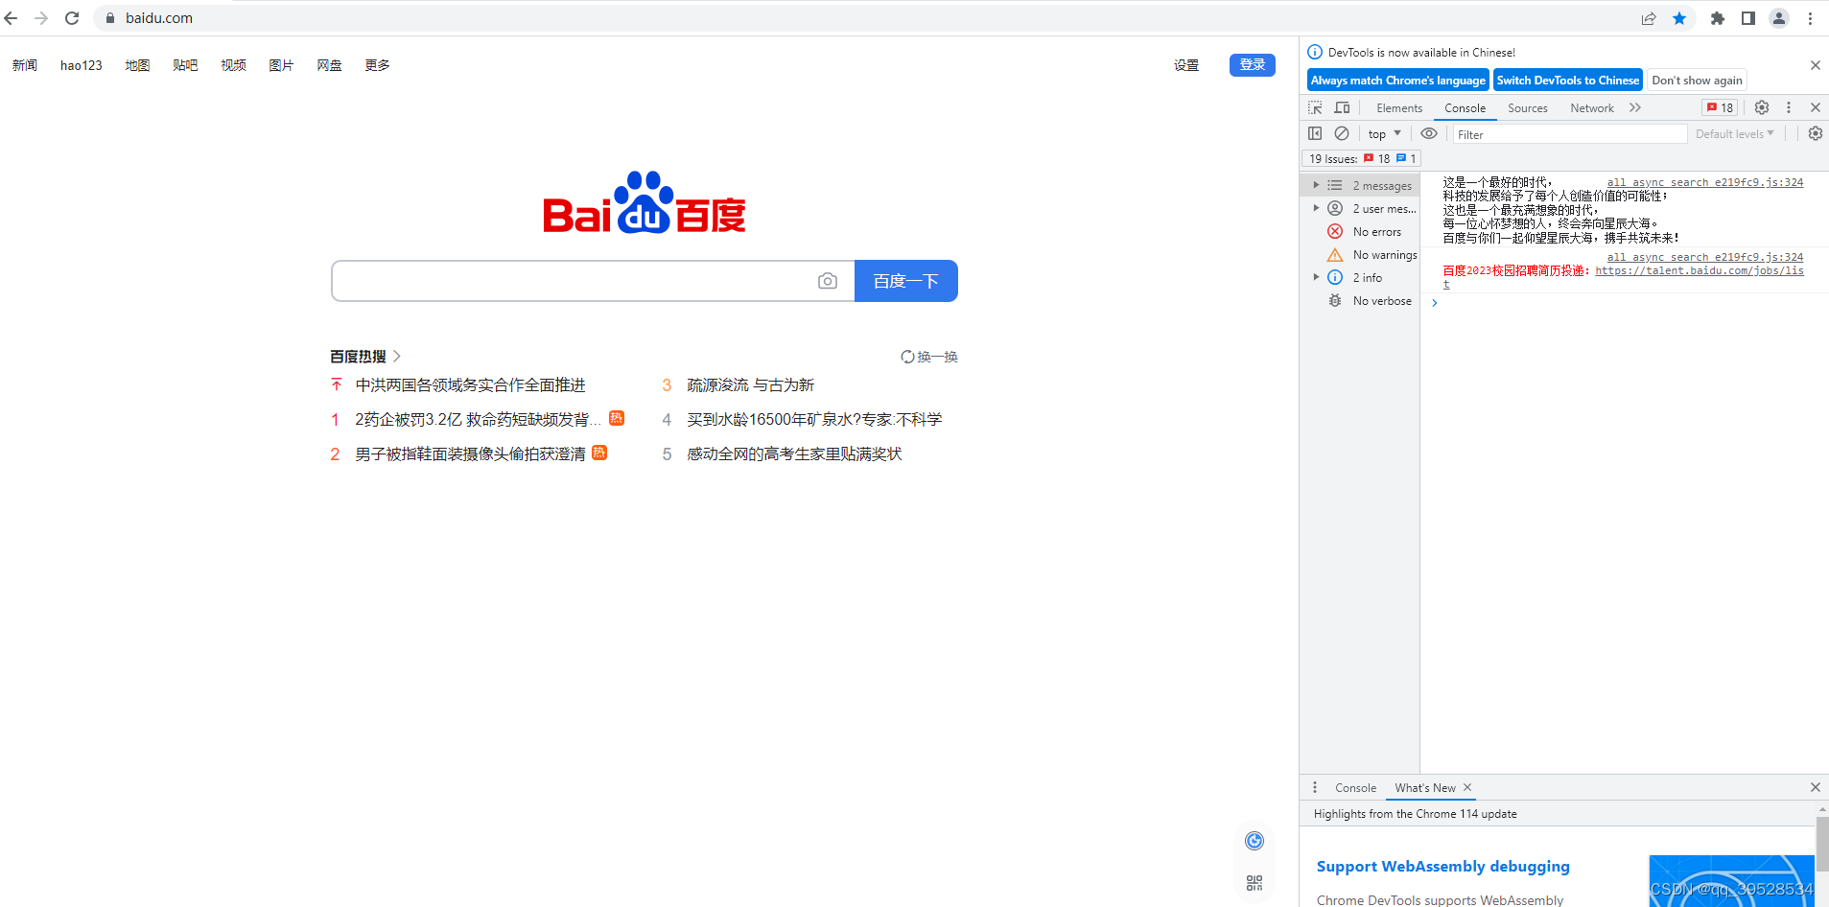Expand 百度热搜 with its chevron
The width and height of the screenshot is (1829, 907).
[x=397, y=356]
